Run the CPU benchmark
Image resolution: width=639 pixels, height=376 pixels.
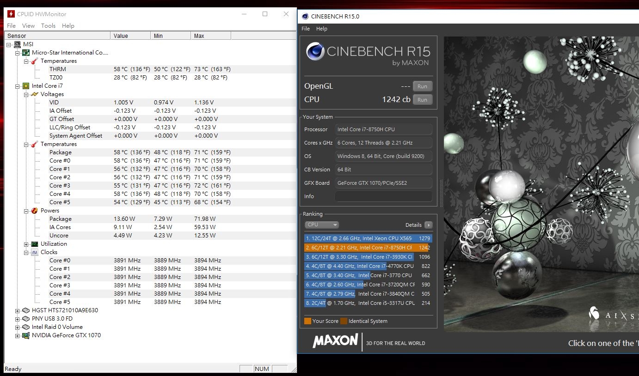coord(423,100)
